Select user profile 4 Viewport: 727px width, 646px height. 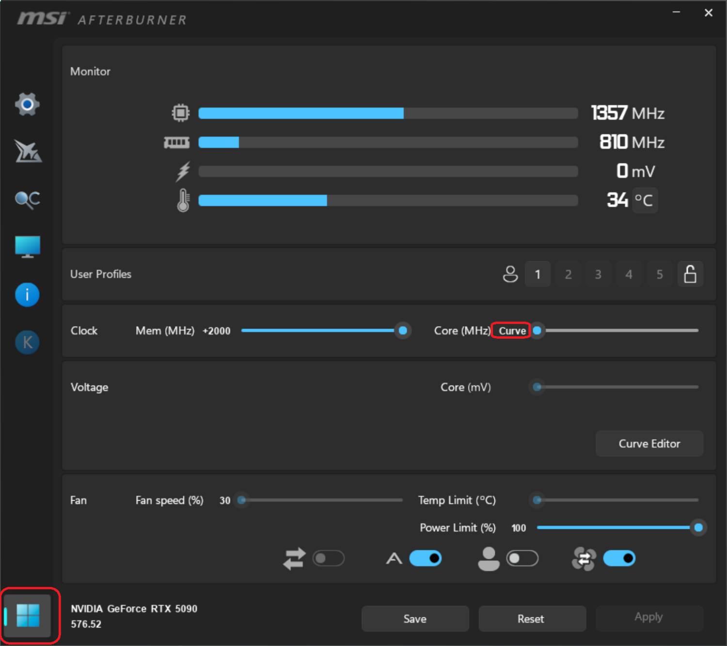pos(629,274)
